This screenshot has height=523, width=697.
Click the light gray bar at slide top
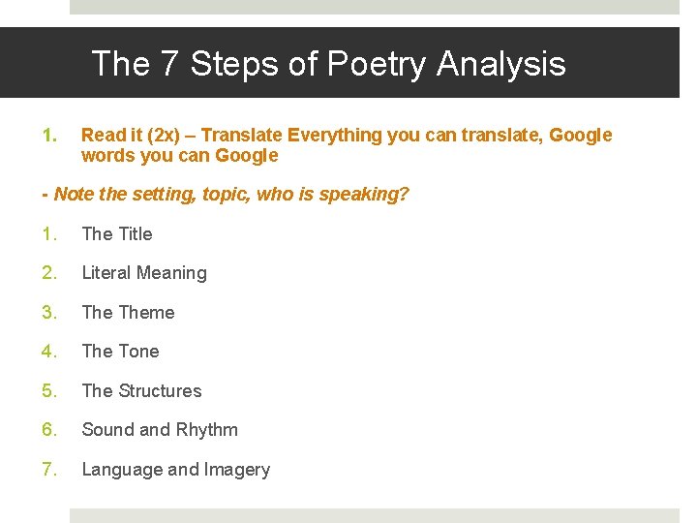[x=374, y=7]
